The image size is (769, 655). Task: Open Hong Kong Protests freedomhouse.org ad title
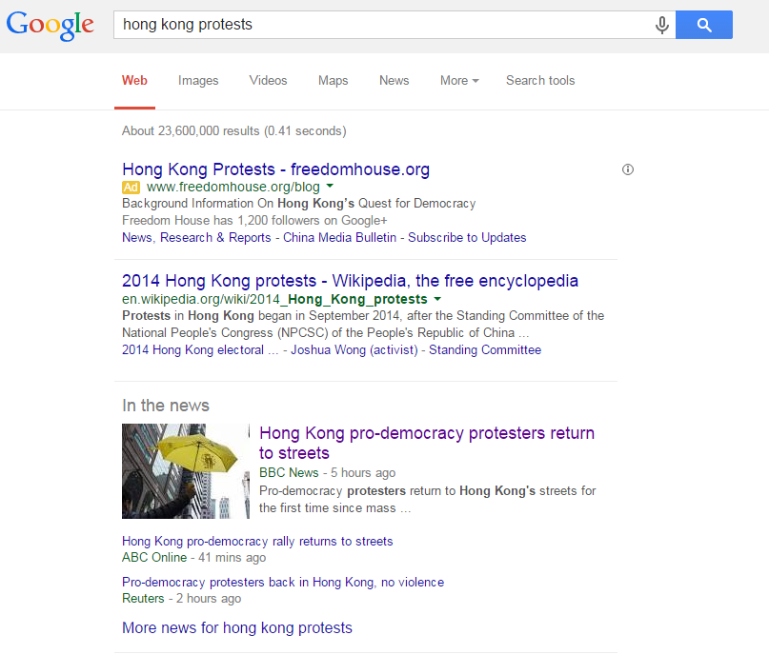[x=275, y=169]
